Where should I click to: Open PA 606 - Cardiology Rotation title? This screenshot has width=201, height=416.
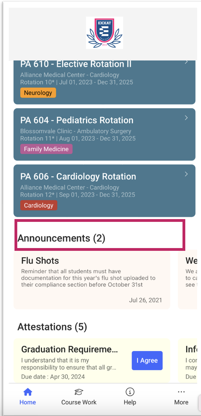[78, 177]
